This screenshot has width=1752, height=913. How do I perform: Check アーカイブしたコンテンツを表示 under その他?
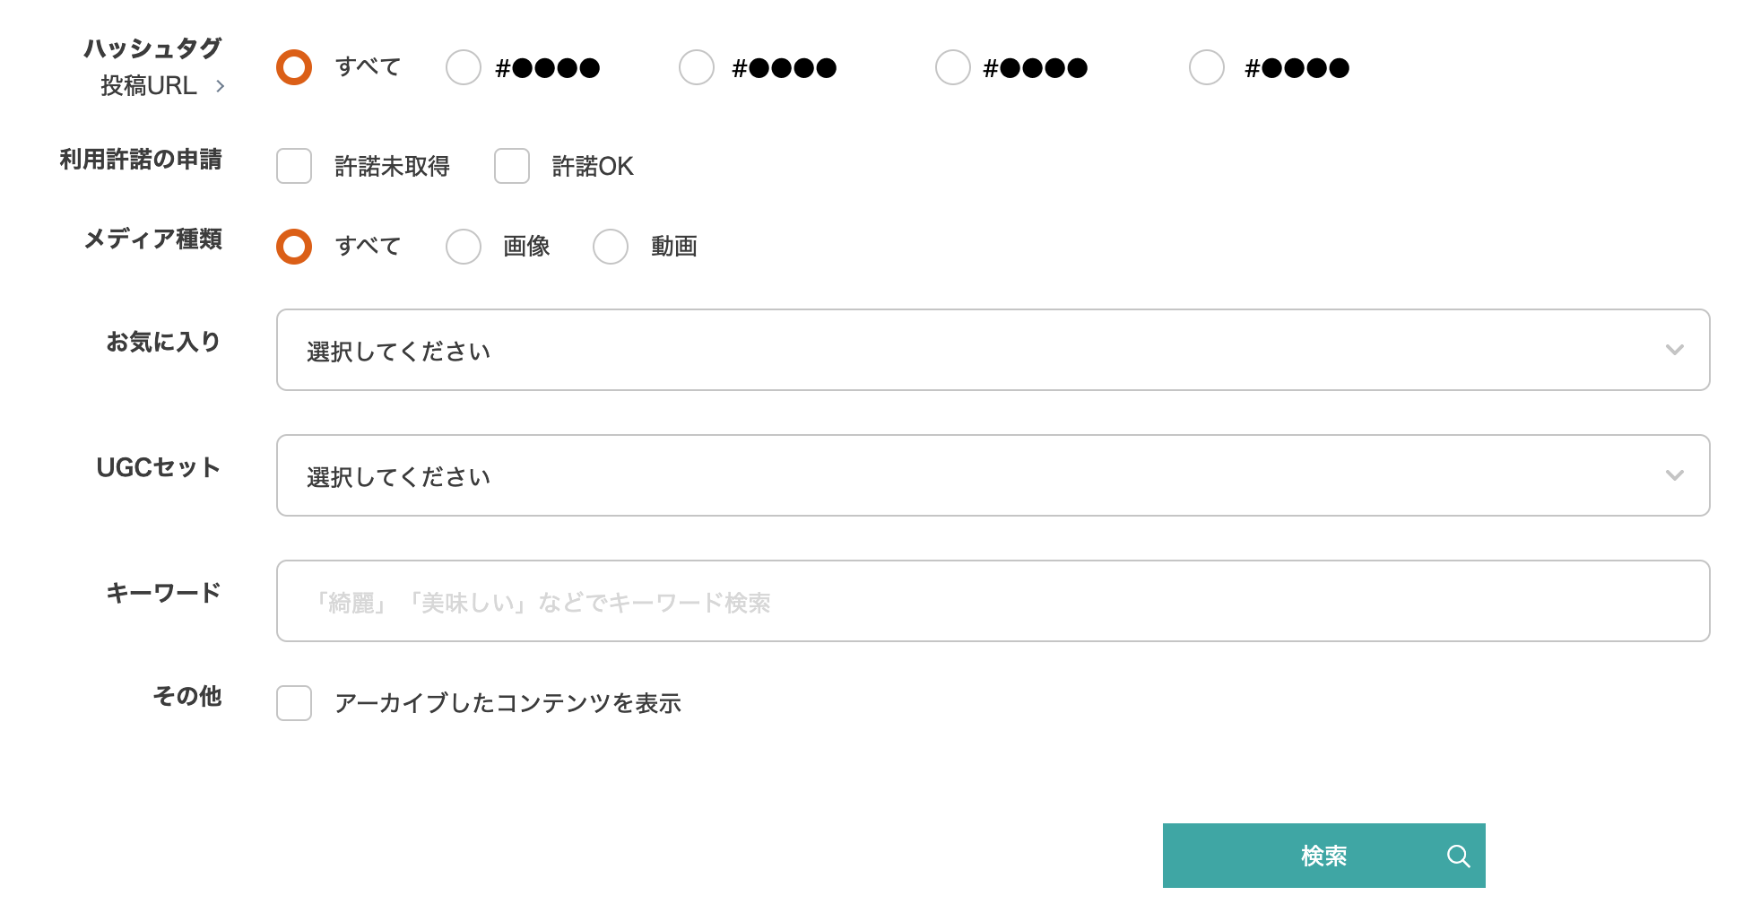tap(293, 704)
